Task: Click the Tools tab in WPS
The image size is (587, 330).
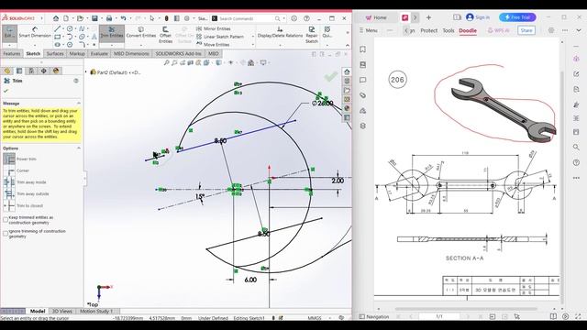Action: [449, 30]
